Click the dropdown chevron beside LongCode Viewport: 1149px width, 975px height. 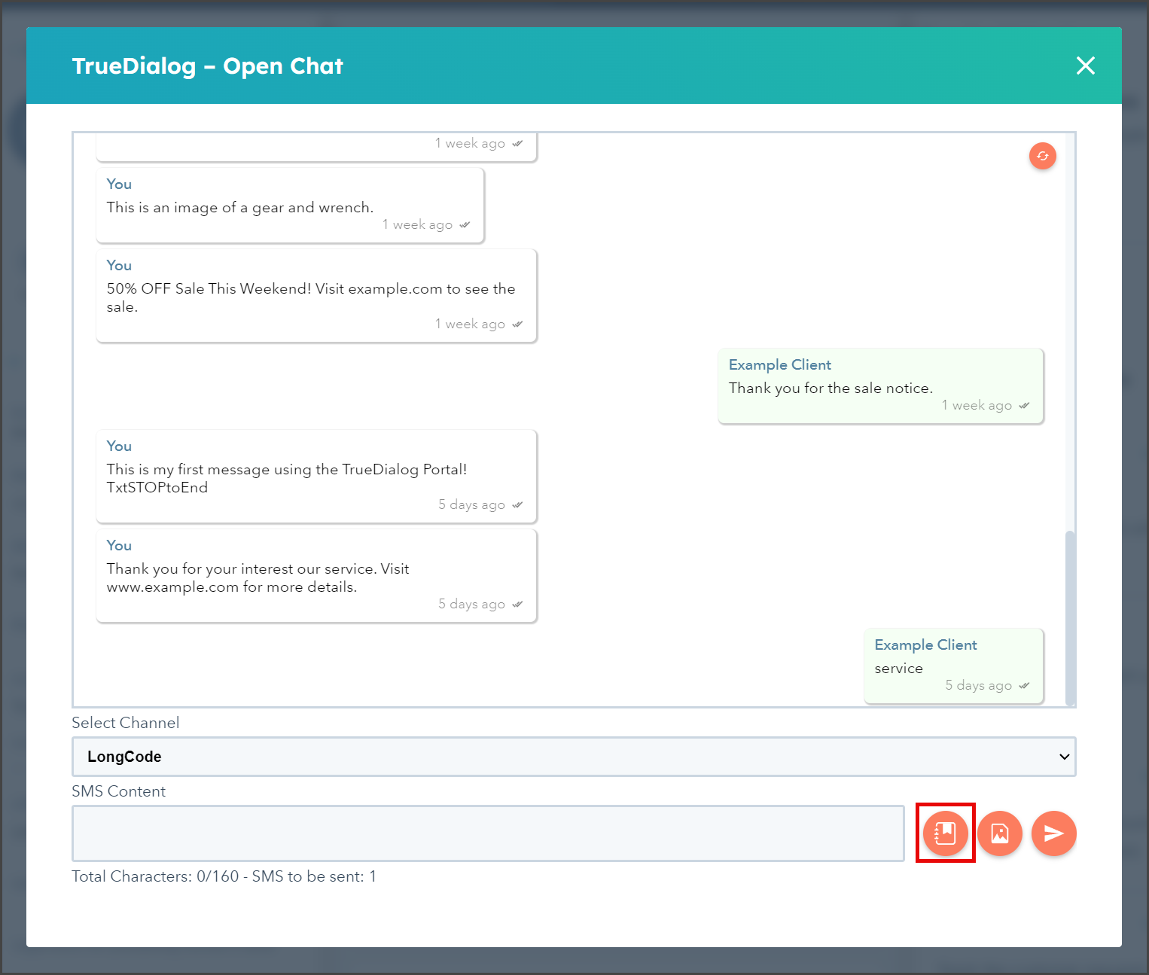click(x=1064, y=757)
